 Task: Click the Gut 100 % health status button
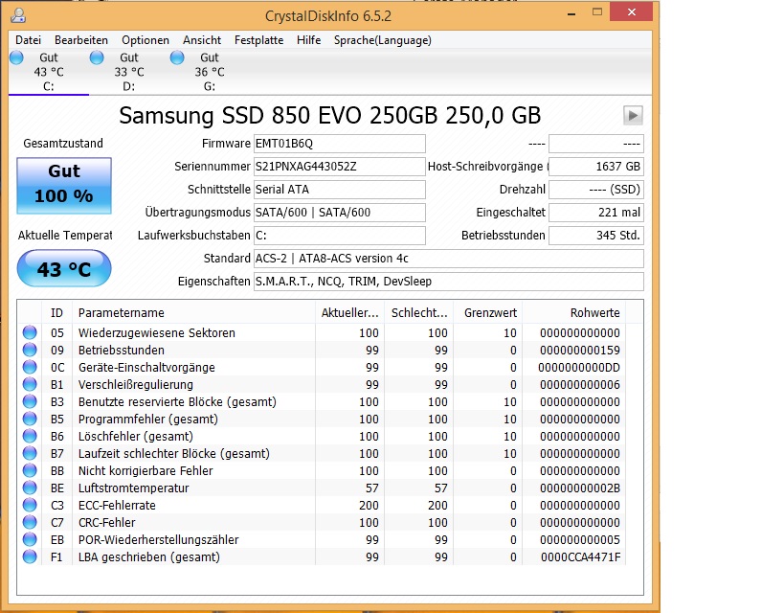64,186
